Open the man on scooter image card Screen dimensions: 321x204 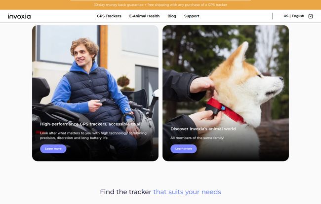click(x=95, y=93)
